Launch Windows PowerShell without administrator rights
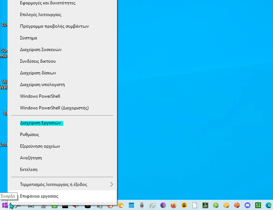The height and width of the screenshot is (210, 273). (x=62, y=96)
